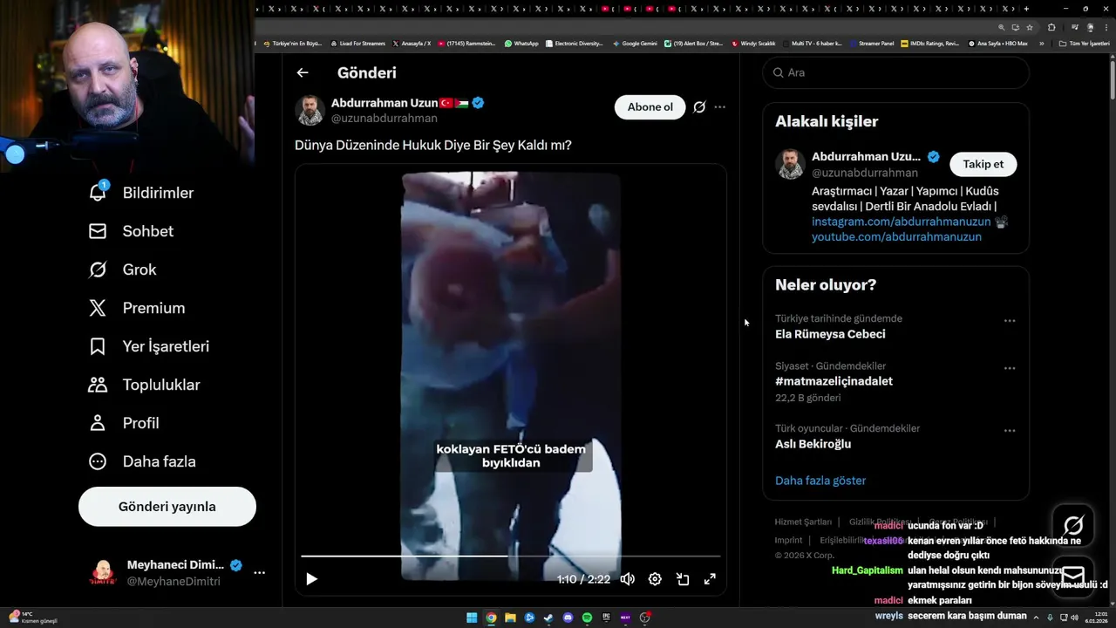Viewport: 1116px width, 628px height.
Task: Open IMDb: Ratings bookmark
Action: [x=930, y=43]
